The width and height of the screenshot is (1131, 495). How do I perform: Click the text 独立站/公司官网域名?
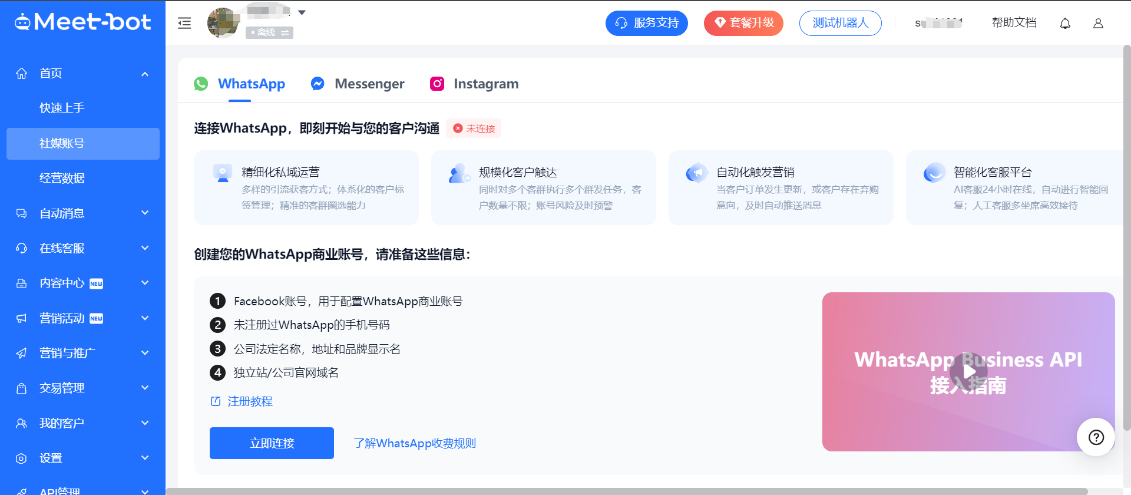(286, 372)
